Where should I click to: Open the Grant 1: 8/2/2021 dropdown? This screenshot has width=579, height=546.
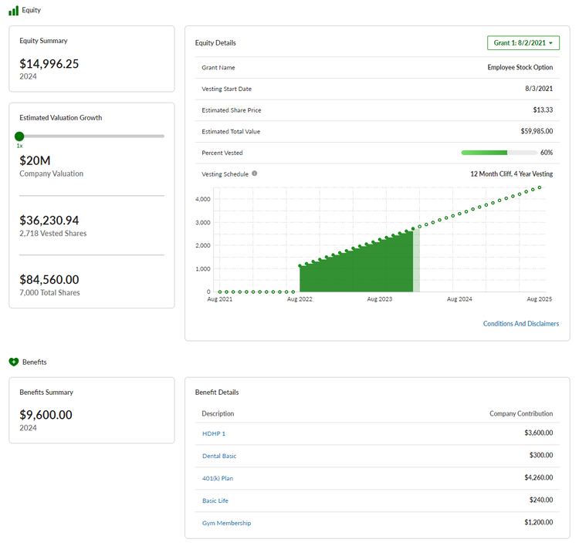click(523, 43)
